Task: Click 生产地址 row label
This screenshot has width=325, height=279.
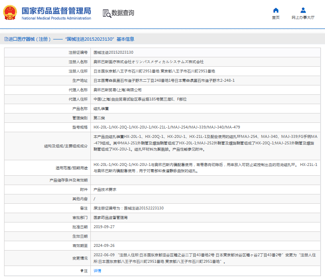Action: 80,81
